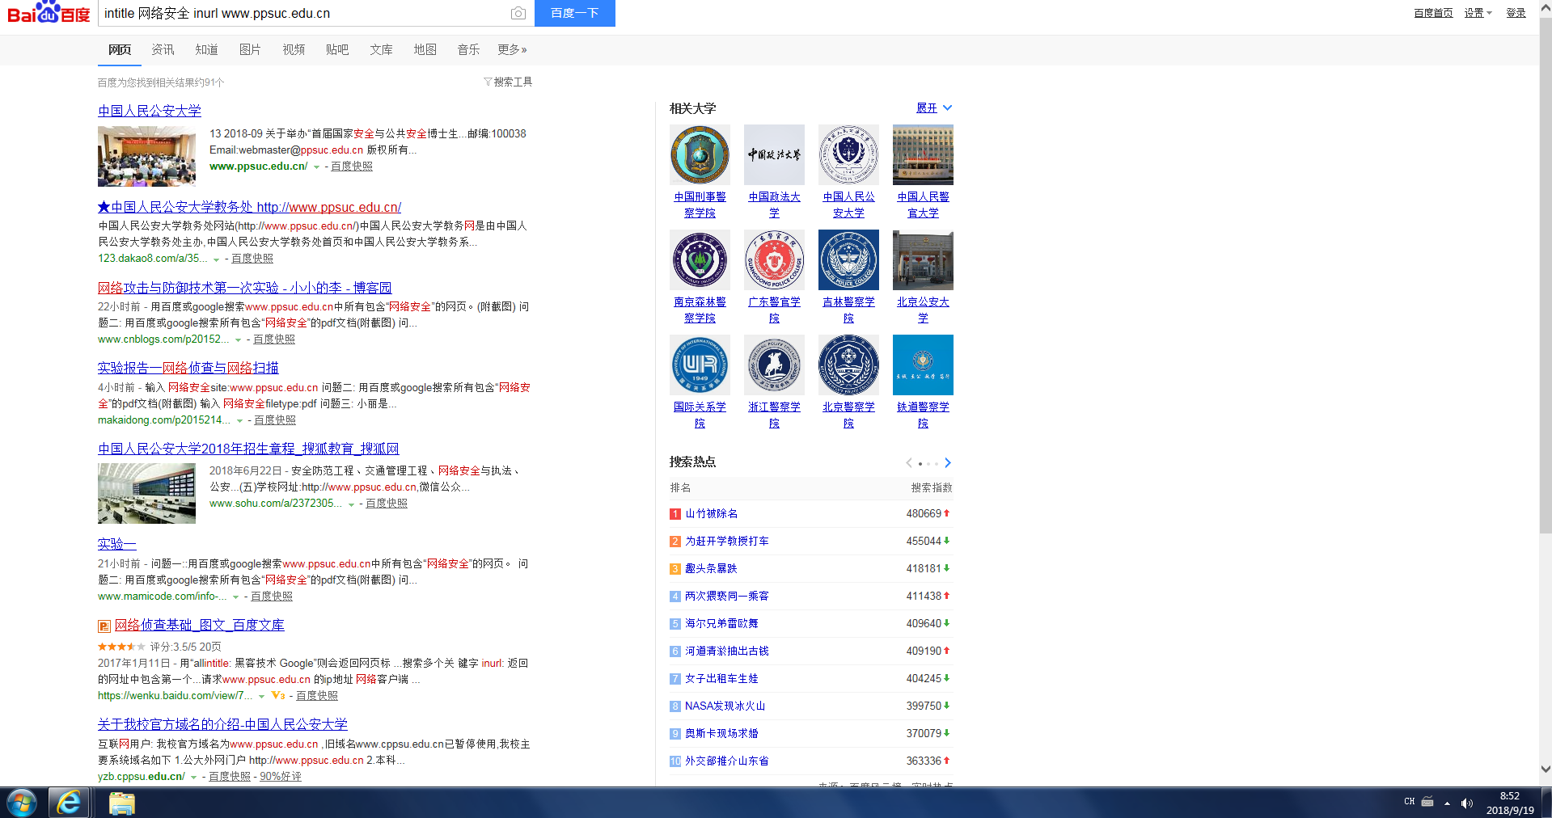Switch to the 文库 tab
This screenshot has height=818, width=1552.
point(381,49)
